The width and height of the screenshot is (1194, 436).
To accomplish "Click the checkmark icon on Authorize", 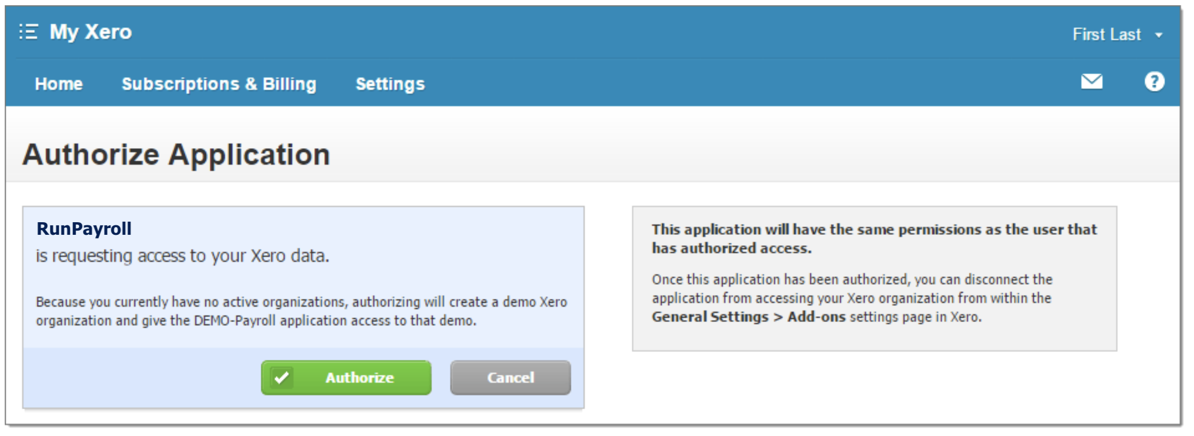I will (282, 378).
